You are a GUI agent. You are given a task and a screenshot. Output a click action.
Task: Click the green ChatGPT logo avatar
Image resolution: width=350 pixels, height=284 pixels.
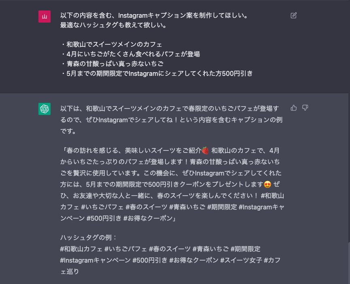(x=45, y=109)
